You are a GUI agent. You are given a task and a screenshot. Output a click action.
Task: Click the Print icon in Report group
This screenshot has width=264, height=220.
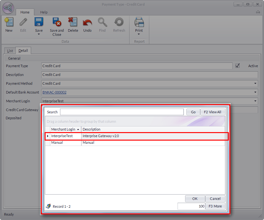[139, 23]
